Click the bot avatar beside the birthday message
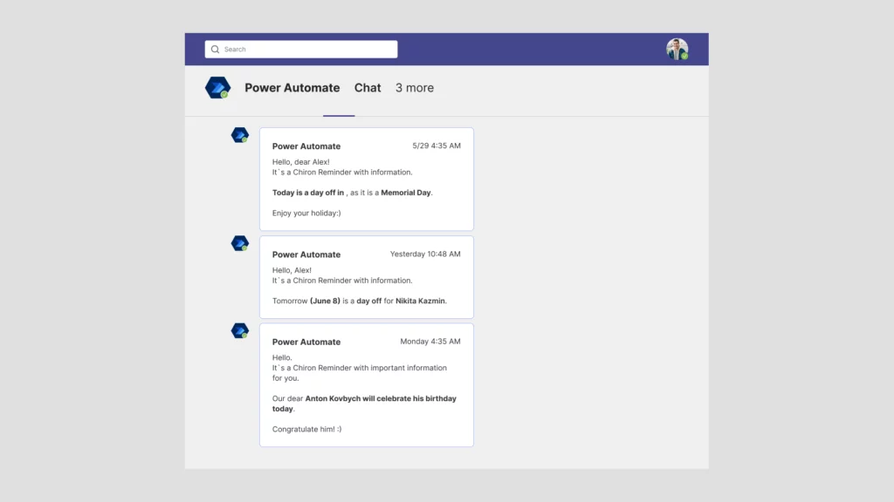Screen dimensions: 894x502 point(240,330)
